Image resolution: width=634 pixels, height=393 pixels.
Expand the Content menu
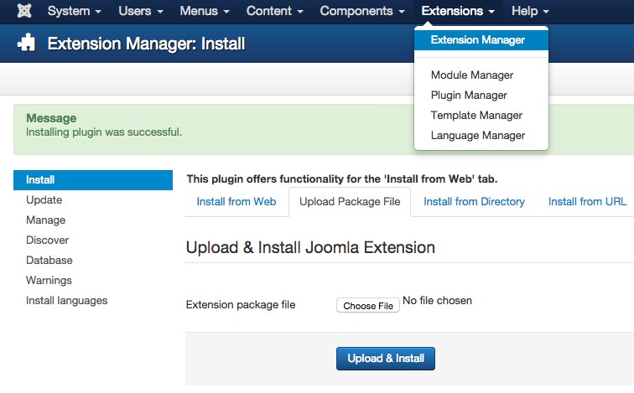click(273, 12)
